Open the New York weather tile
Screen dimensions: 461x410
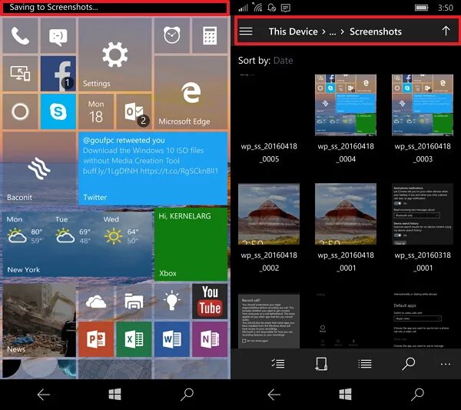(x=77, y=245)
